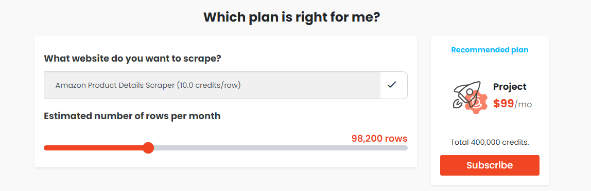
Task: Open the Amazon Product Details Scraper dropdown
Action: click(x=225, y=85)
